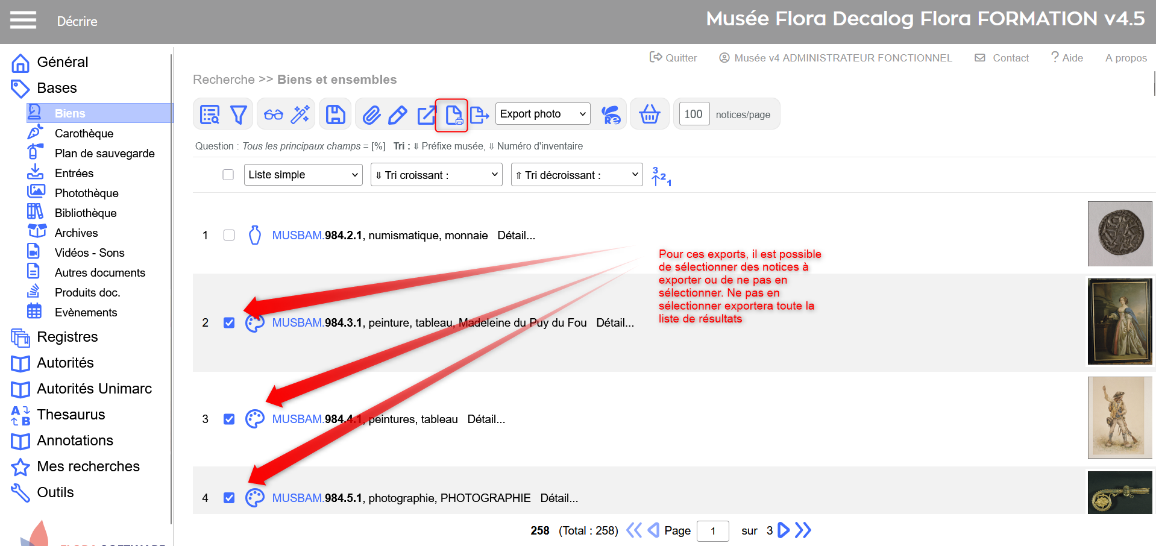Click the coin thumbnail image
1156x546 pixels.
1119,234
